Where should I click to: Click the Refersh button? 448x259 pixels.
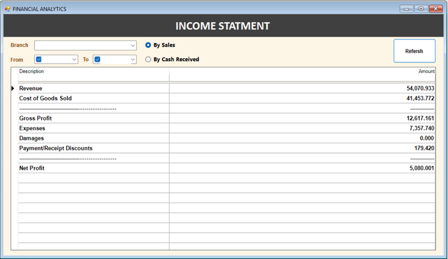pos(414,51)
